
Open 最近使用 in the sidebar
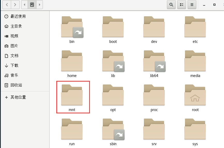tap(18, 16)
